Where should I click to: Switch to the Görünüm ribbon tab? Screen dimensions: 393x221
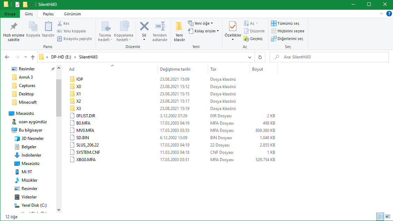click(72, 14)
